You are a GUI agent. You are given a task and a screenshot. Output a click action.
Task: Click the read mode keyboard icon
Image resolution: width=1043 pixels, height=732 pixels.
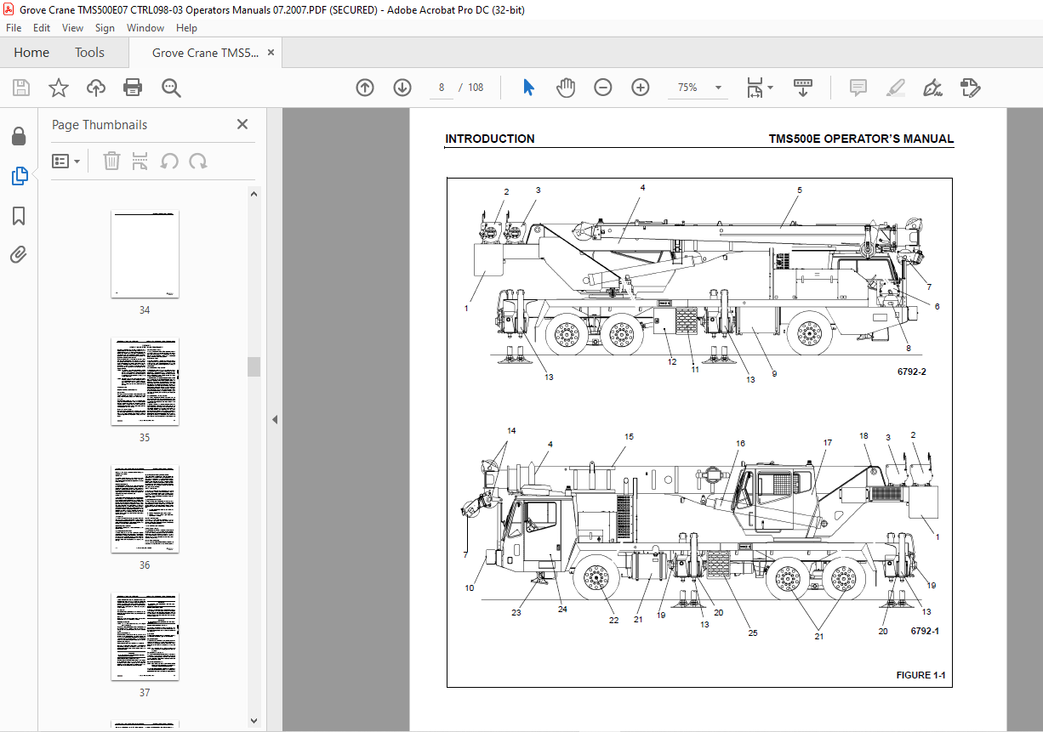803,88
